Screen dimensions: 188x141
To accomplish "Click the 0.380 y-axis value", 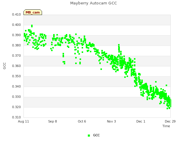I will 16,46.
